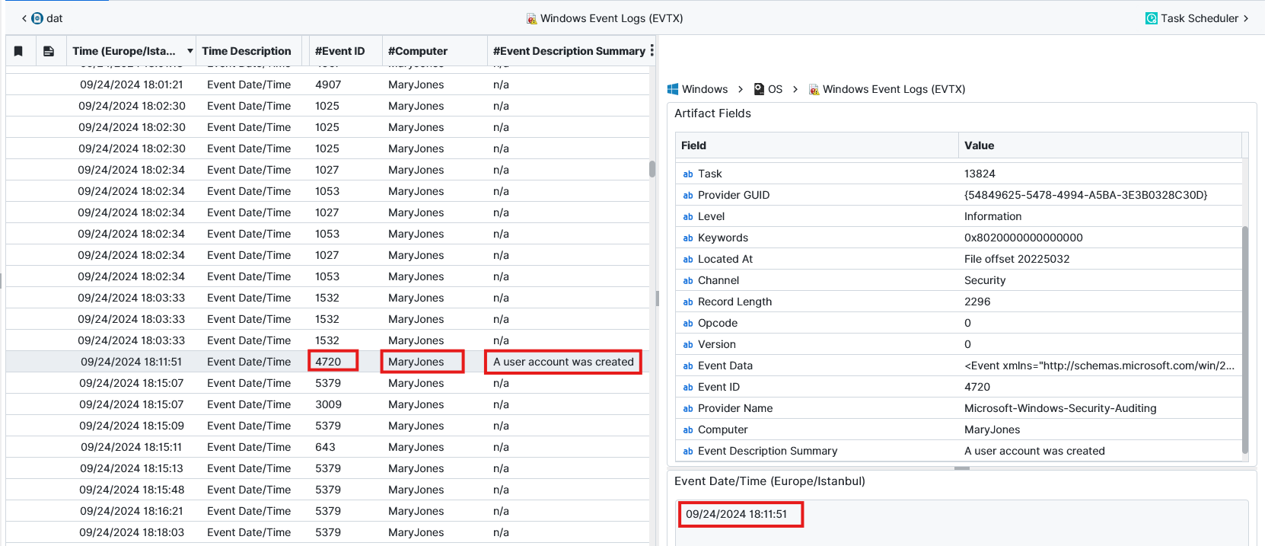Select the event row with ID 3009

328,404
